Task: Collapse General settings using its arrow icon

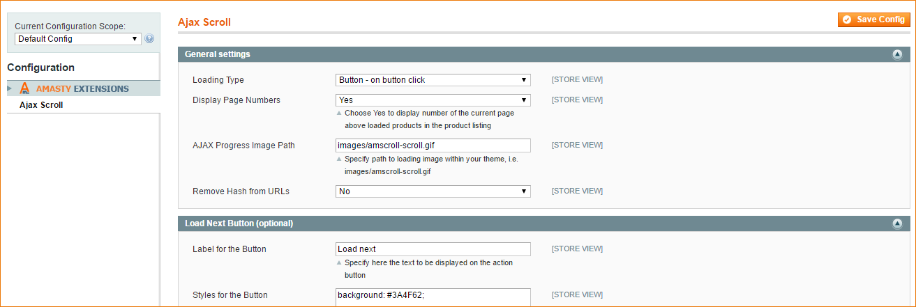Action: (x=897, y=54)
